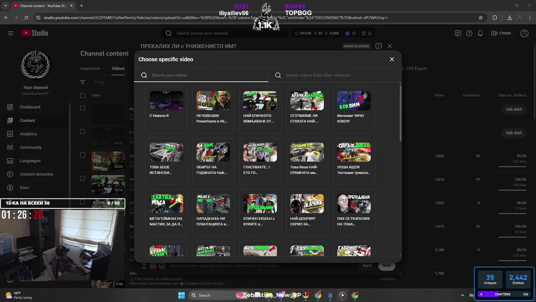Show hidden system tray icons
Screen dimensions: 536x302
click(462, 295)
